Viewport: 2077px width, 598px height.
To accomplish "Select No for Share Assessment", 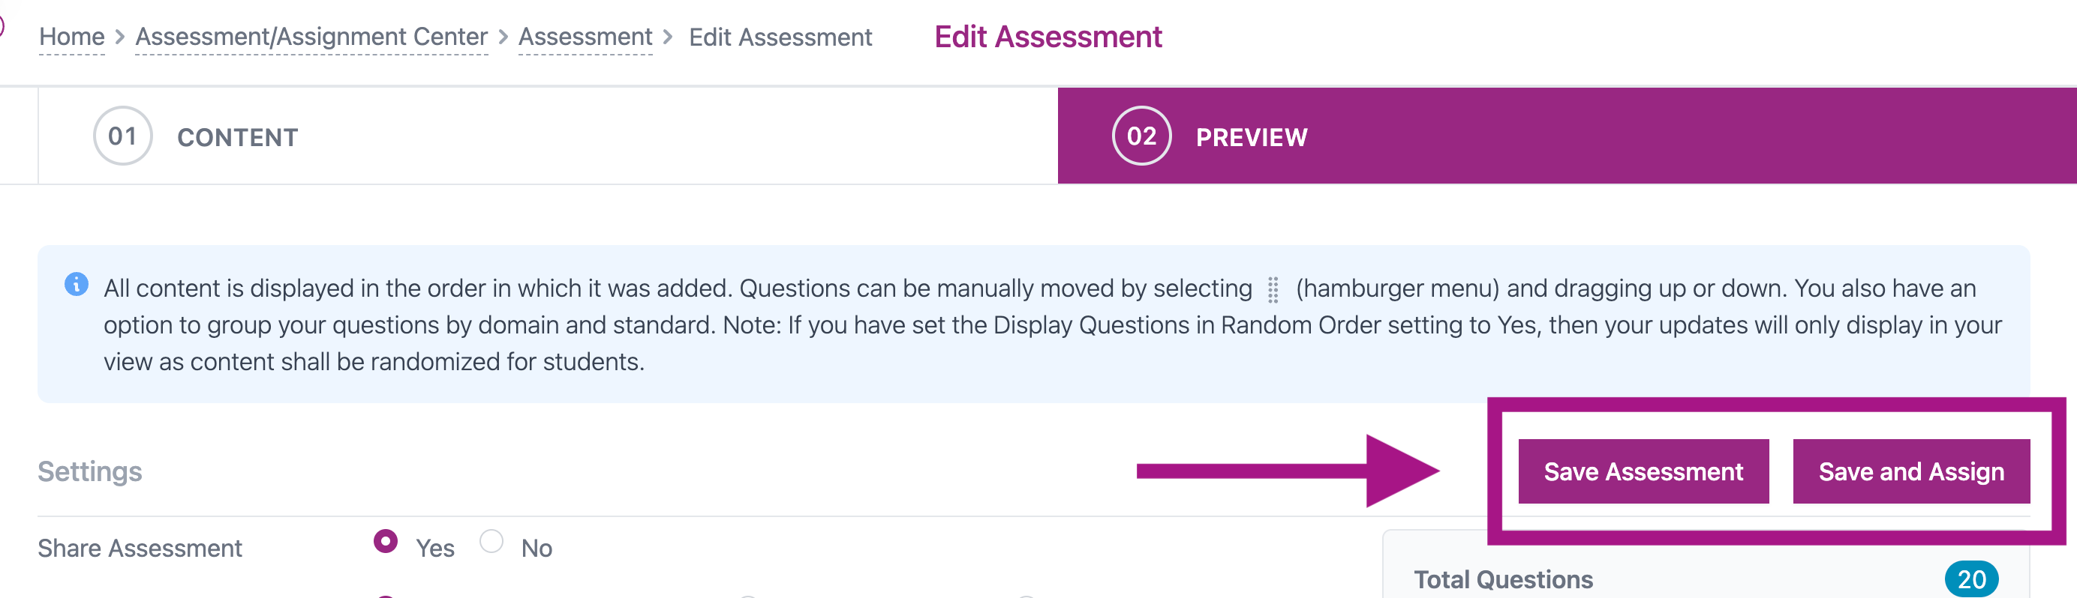I will pyautogui.click(x=491, y=542).
